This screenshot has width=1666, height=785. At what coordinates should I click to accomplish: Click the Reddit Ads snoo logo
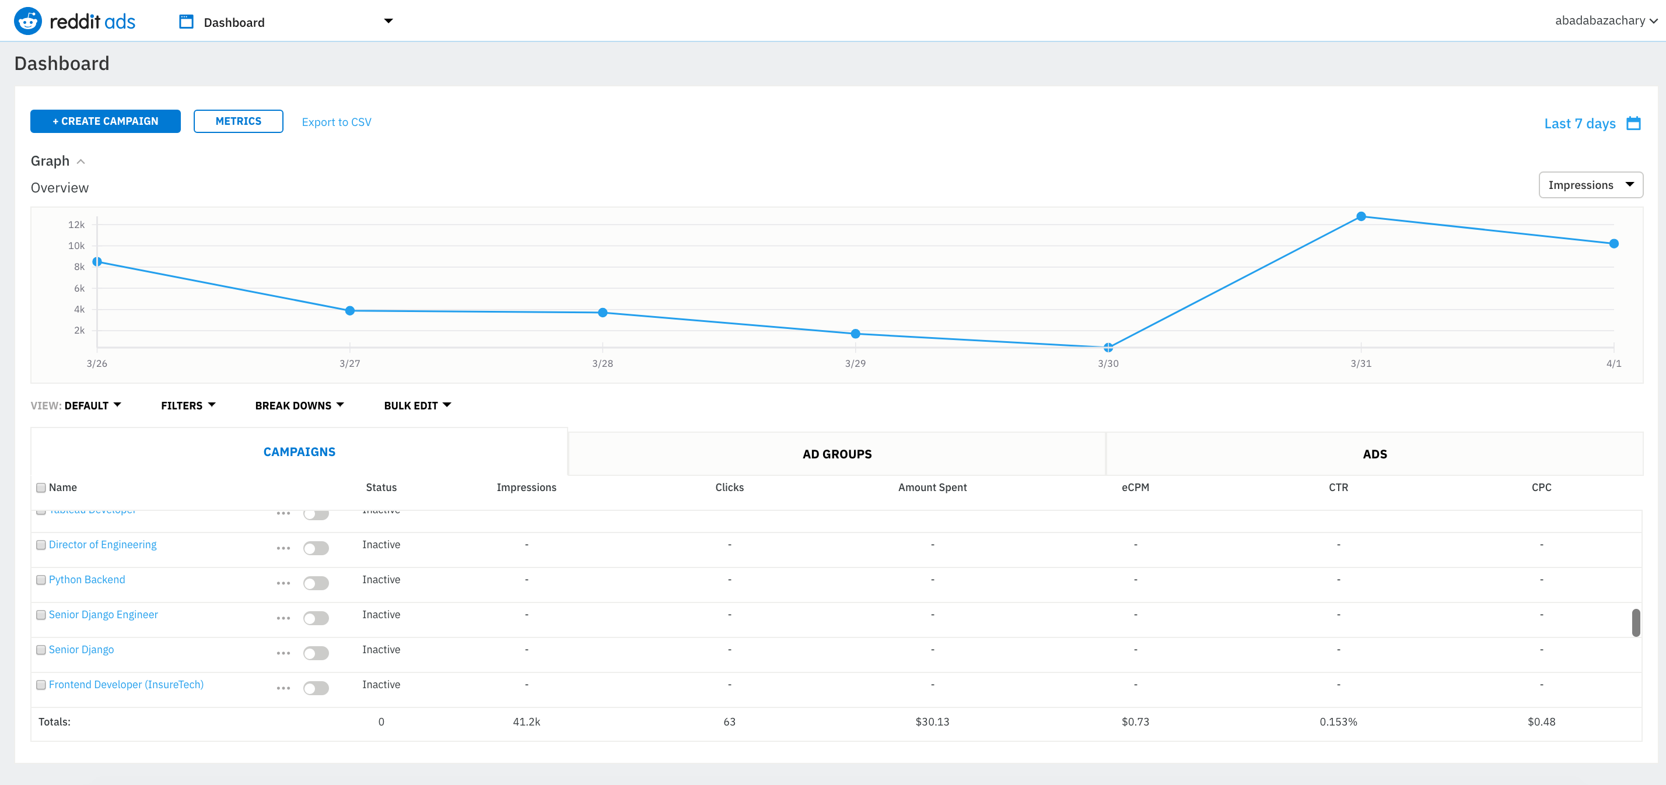click(28, 22)
